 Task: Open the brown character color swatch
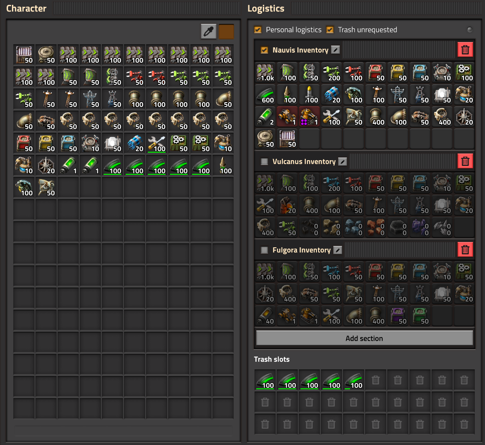click(x=226, y=31)
